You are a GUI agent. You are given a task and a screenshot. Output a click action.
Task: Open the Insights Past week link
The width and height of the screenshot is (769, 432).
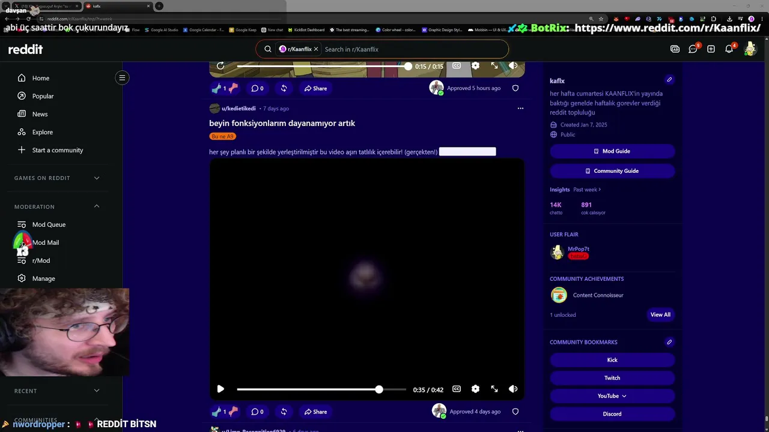pyautogui.click(x=587, y=190)
